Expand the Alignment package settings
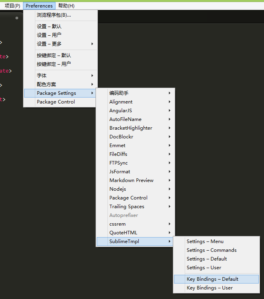Viewport: 264px width, 299px height. 135,102
